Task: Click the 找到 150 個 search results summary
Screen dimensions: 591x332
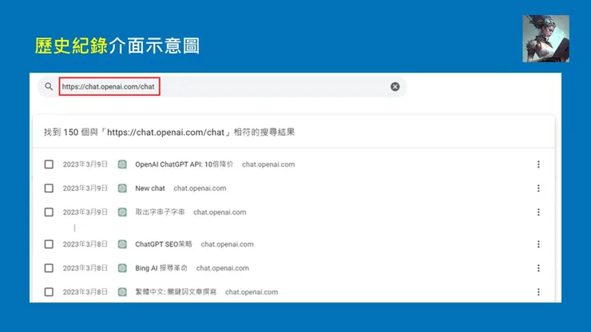Action: click(169, 132)
